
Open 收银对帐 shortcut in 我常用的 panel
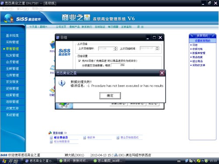197,49
